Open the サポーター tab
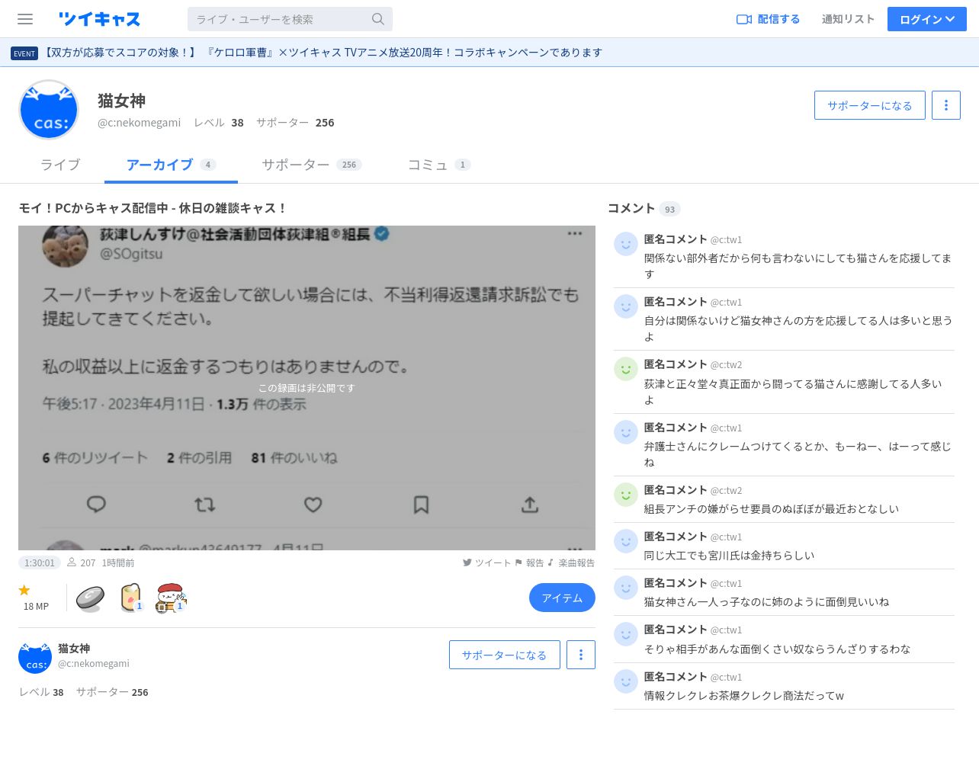The image size is (979, 766). (311, 165)
